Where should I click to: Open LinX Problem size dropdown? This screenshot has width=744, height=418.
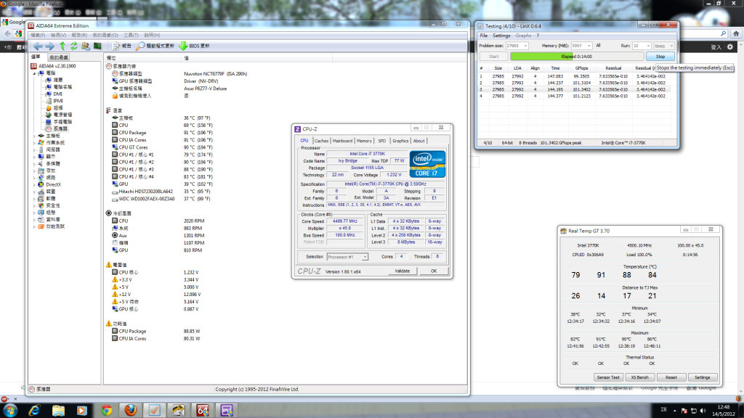tap(525, 46)
